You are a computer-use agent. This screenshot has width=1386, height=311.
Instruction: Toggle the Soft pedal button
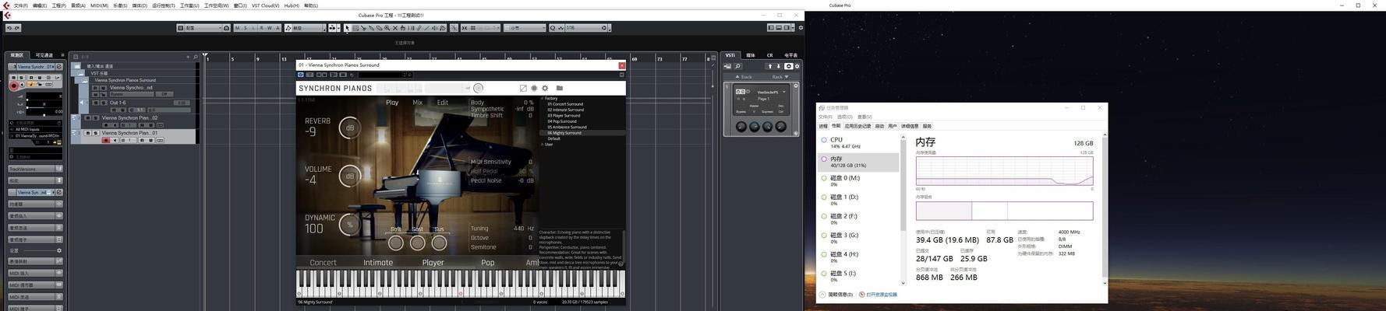pos(396,243)
